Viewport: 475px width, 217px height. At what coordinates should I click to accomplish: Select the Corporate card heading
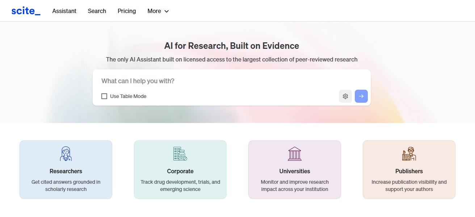pyautogui.click(x=180, y=171)
